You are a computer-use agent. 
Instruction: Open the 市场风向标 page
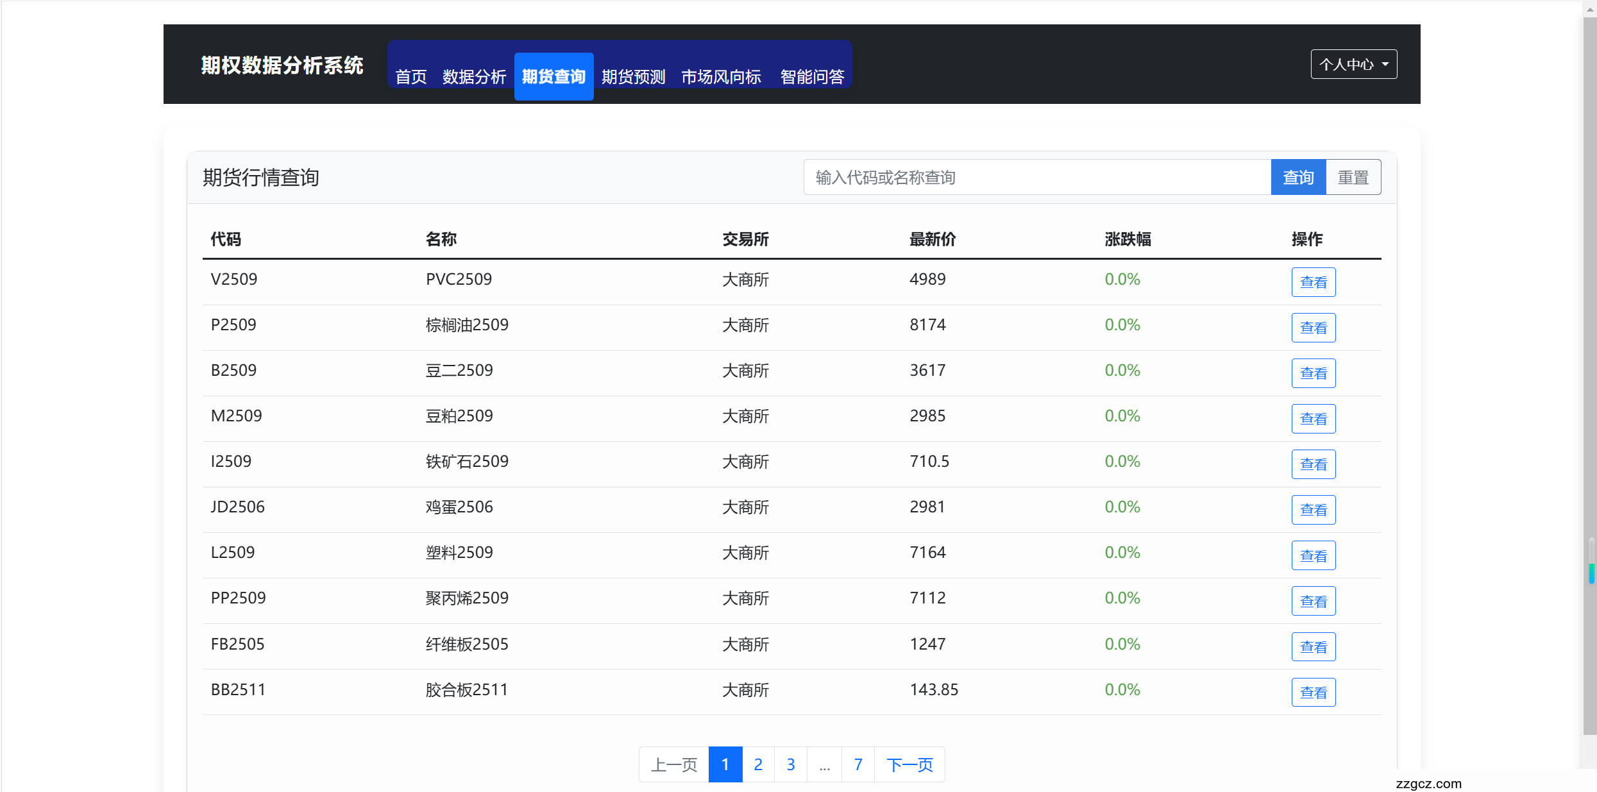720,76
